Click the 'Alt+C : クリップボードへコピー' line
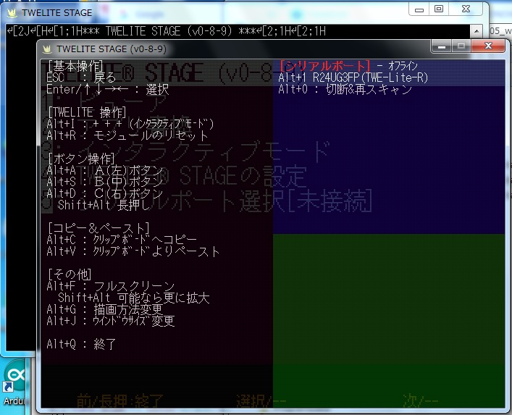Image resolution: width=512 pixels, height=415 pixels. [122, 240]
